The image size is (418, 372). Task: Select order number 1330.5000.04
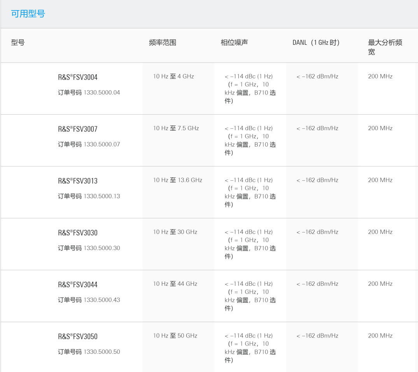[x=102, y=93]
